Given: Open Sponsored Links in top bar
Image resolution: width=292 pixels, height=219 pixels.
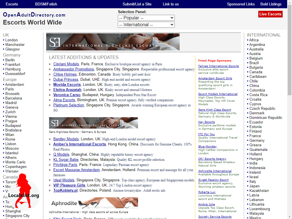Looking at the screenshot, I should tap(241, 4).
